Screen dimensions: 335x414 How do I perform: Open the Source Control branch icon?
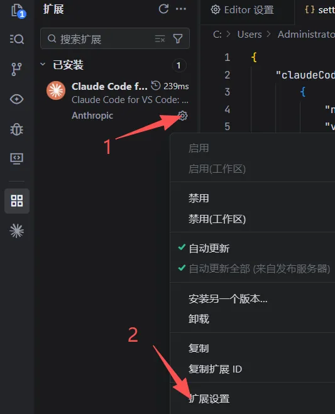point(16,69)
